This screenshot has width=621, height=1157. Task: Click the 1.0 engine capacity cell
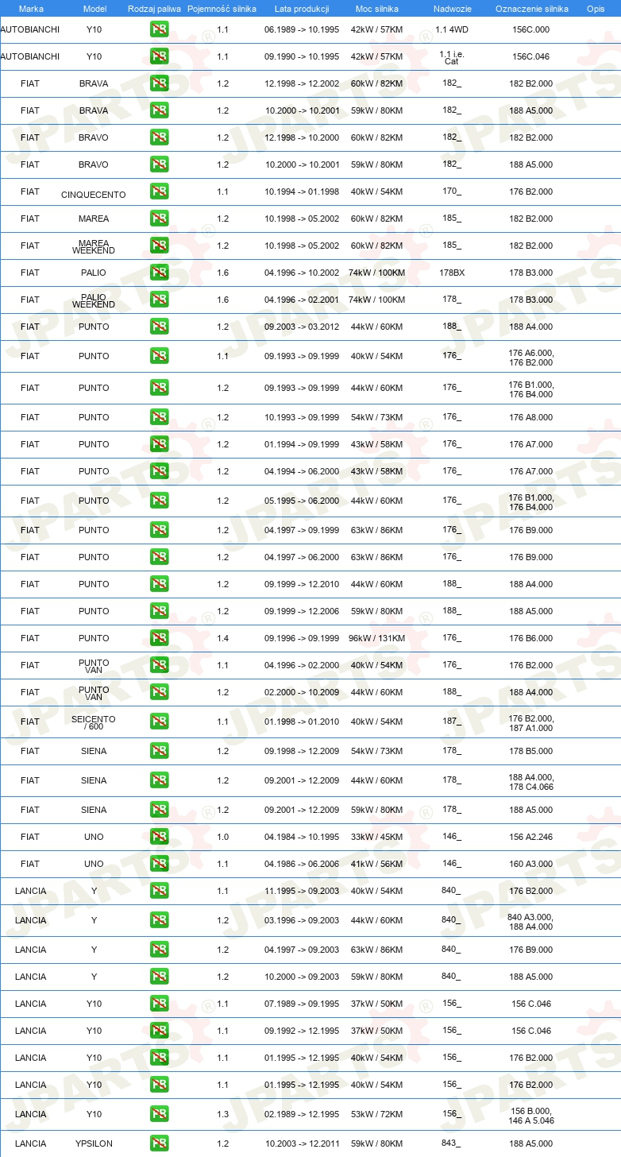222,837
